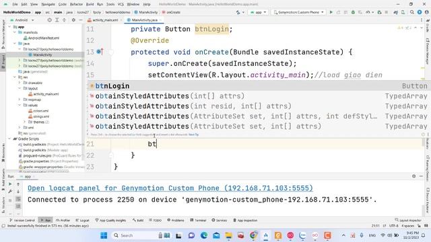Open colors.xml in project tree

(38, 111)
